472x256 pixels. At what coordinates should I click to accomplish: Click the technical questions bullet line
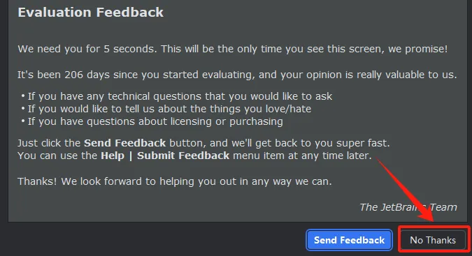(x=180, y=96)
